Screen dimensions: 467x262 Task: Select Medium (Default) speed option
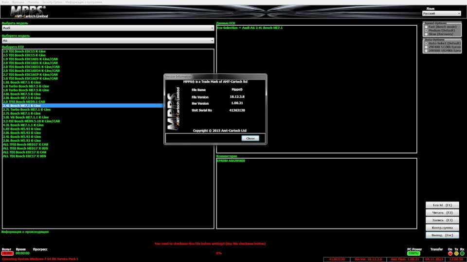click(x=426, y=30)
